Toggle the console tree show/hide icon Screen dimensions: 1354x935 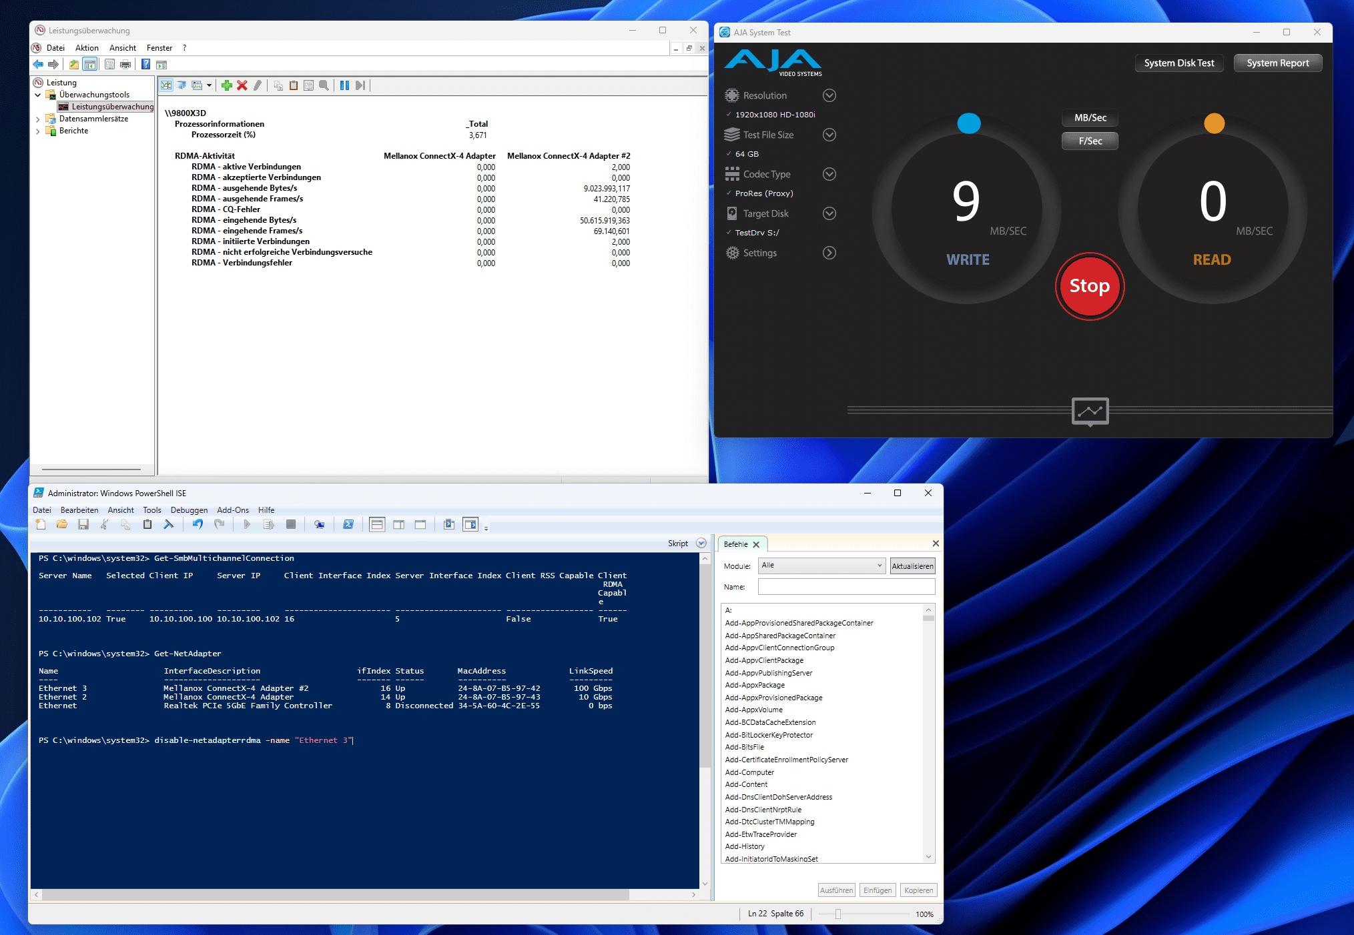90,65
